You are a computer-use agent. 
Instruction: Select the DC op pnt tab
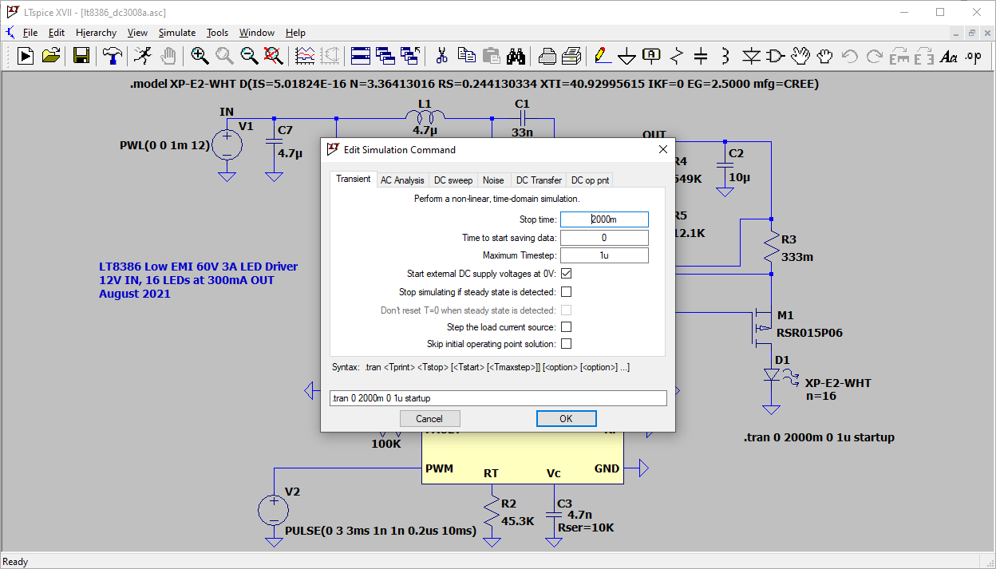point(590,180)
